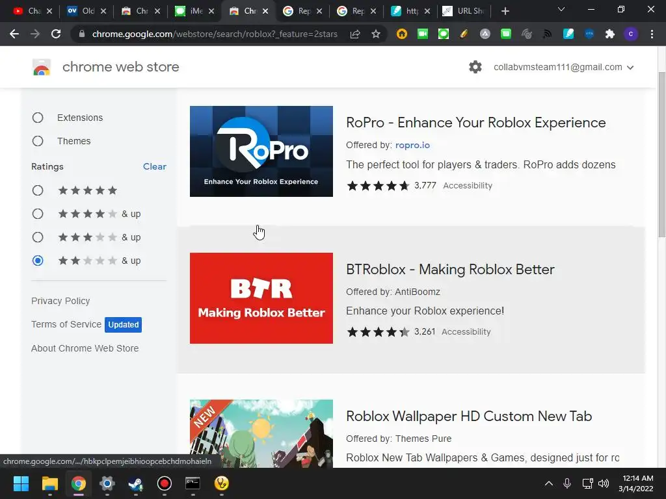Open the RSS feed extension icon
Screen dimensions: 666x499
tap(547, 34)
